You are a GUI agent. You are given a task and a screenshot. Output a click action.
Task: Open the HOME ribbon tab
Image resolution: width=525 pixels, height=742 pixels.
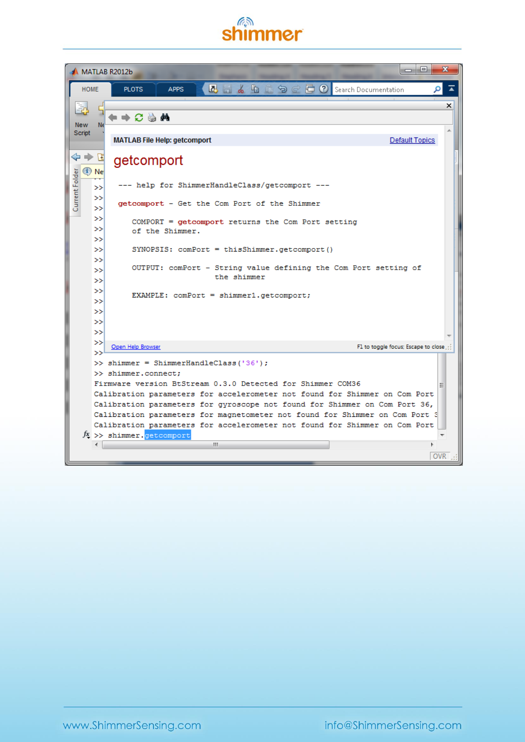tap(90, 89)
